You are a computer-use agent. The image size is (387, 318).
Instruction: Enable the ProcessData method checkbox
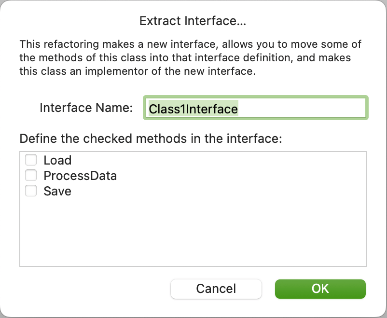click(31, 176)
